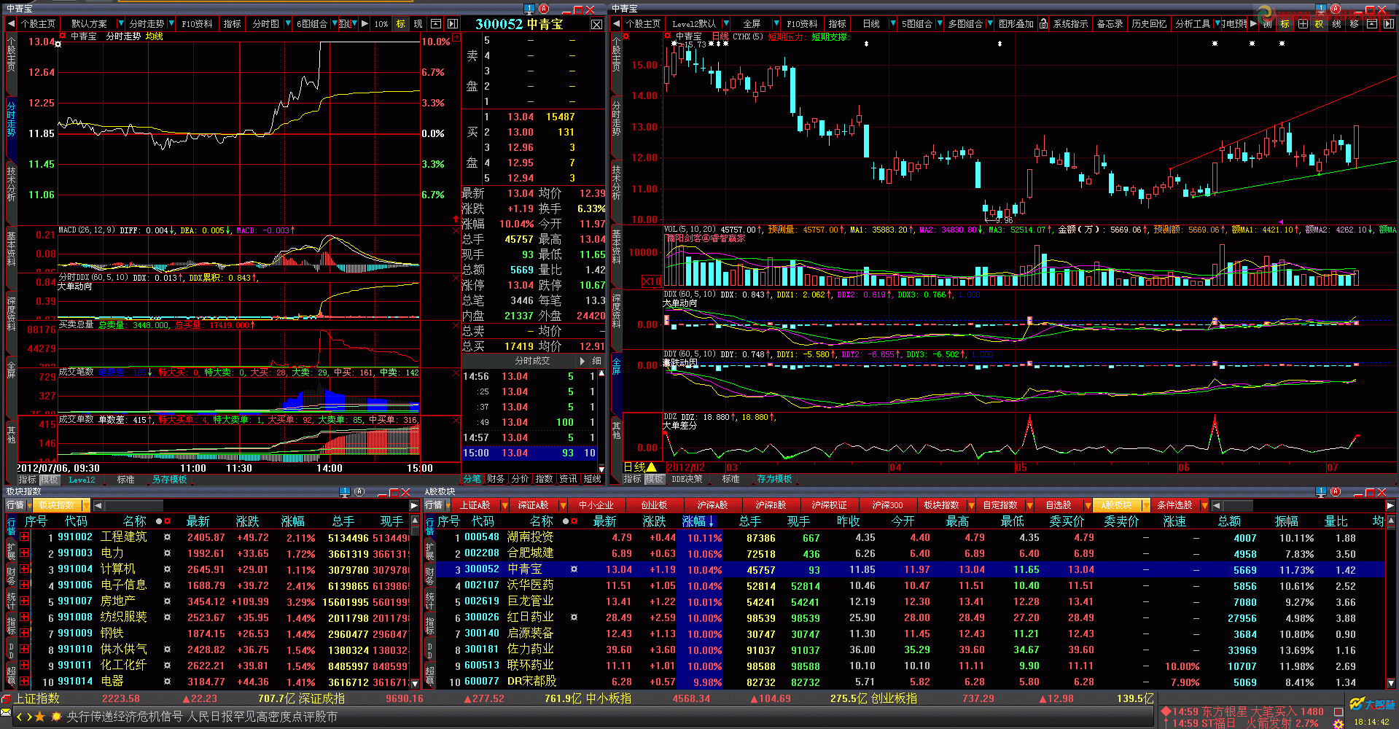Click the 10% zoom button in left toolbar

[x=381, y=24]
